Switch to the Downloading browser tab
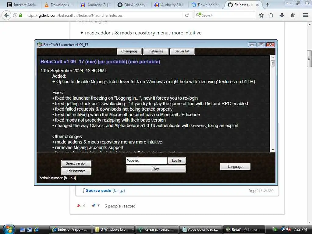Viewport: 312px width, 234px height. click(206, 5)
